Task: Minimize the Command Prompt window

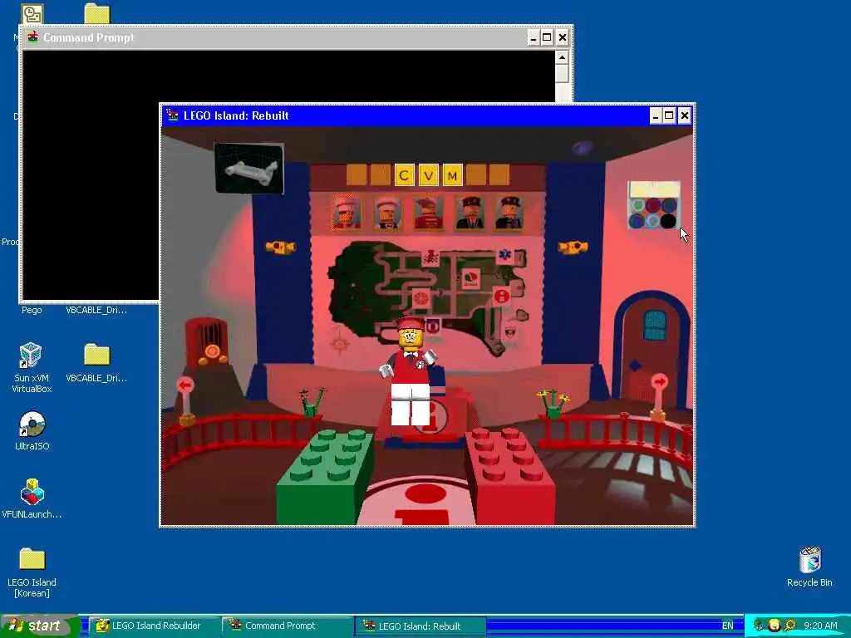Action: click(534, 37)
